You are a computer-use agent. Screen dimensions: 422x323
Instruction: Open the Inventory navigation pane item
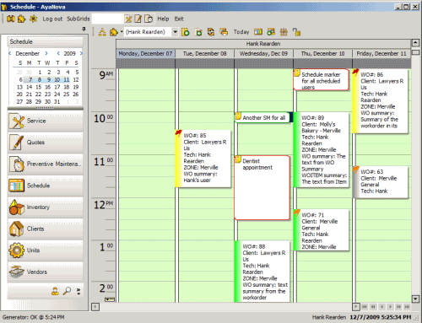click(x=46, y=207)
